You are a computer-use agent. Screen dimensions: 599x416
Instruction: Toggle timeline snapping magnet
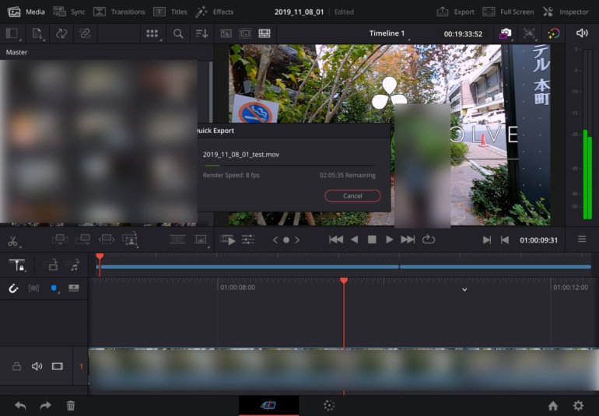(x=13, y=288)
